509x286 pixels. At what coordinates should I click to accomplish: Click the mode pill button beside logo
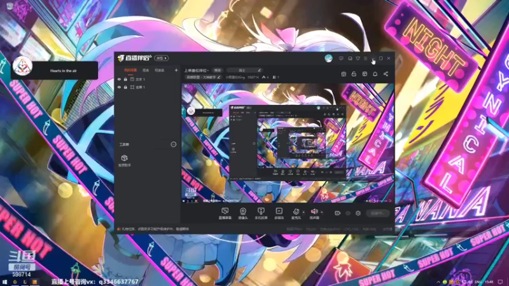tap(162, 58)
